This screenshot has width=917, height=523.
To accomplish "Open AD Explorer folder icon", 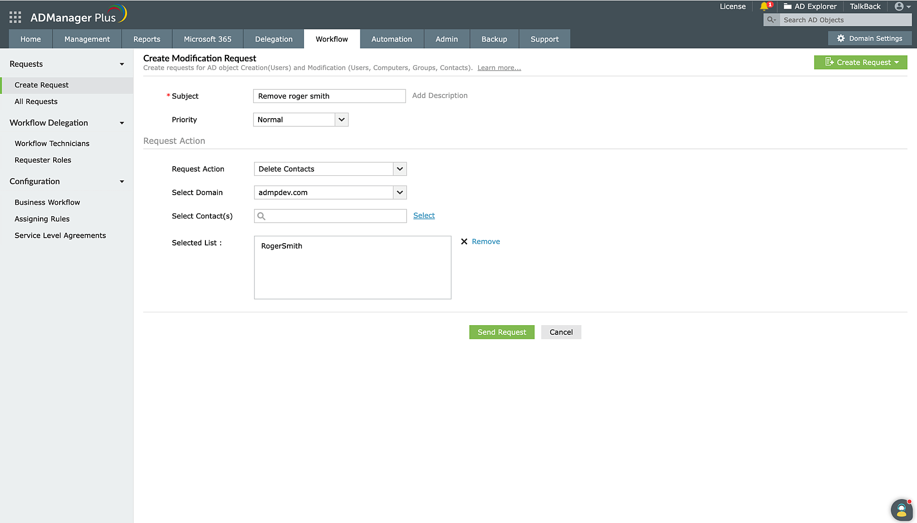I will point(787,6).
